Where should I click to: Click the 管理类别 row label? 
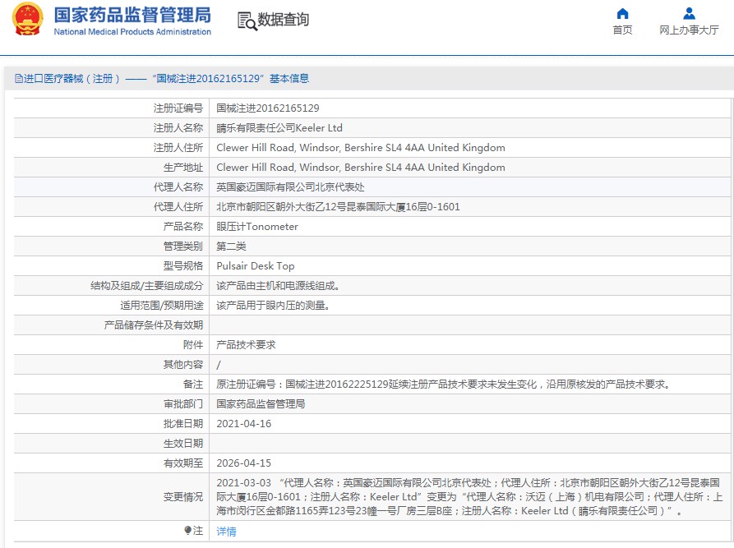click(x=183, y=246)
